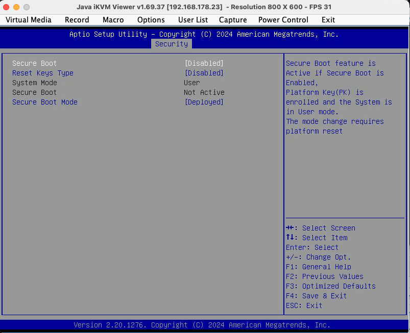The height and width of the screenshot is (333, 410).
Task: Change the Secure Boot [Disabled] value
Action: 204,63
